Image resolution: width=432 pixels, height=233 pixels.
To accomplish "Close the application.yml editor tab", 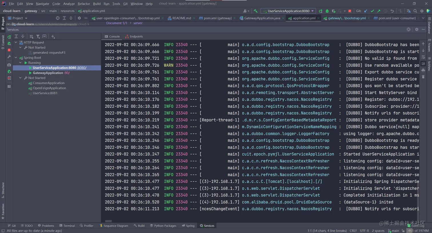I will [x=318, y=18].
